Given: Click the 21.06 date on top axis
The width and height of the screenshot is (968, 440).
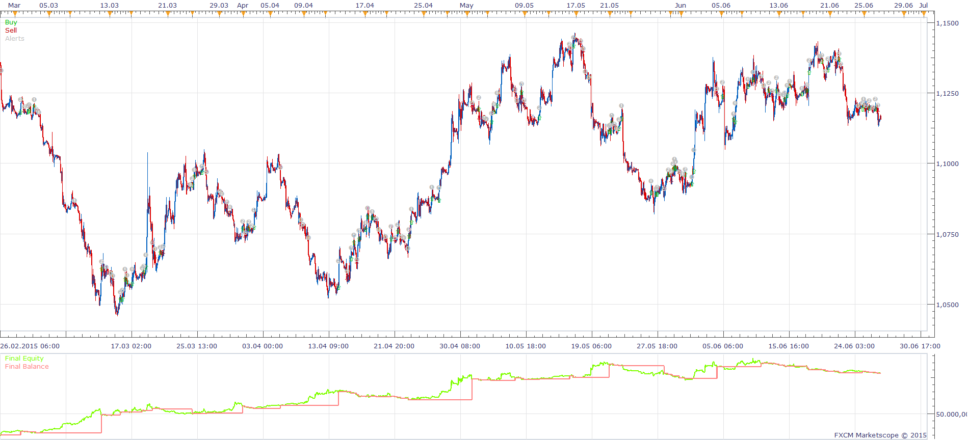Looking at the screenshot, I should pyautogui.click(x=829, y=6).
